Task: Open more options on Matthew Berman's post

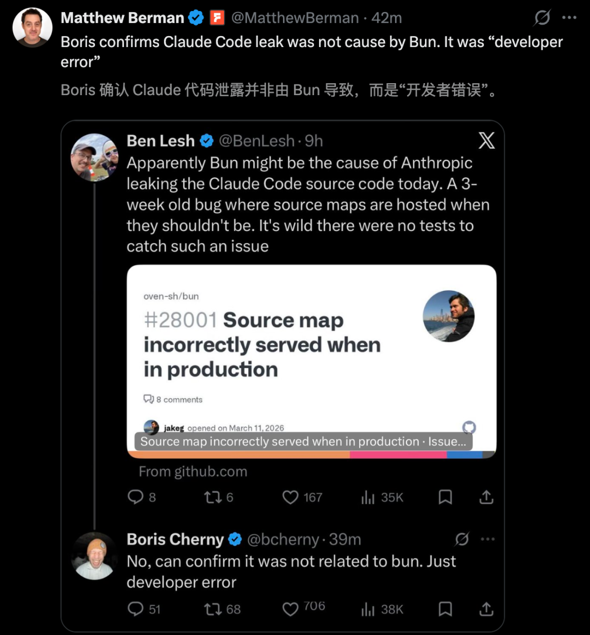Action: click(x=569, y=18)
